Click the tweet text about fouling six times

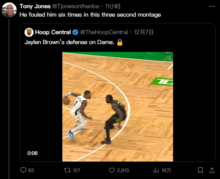pyautogui.click(x=90, y=14)
